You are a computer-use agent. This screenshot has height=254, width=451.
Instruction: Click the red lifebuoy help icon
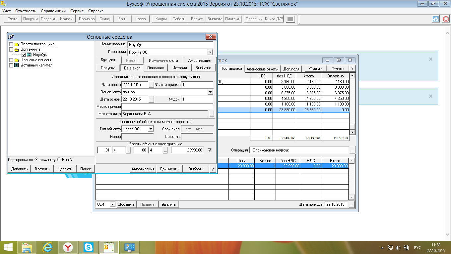pyautogui.click(x=446, y=19)
